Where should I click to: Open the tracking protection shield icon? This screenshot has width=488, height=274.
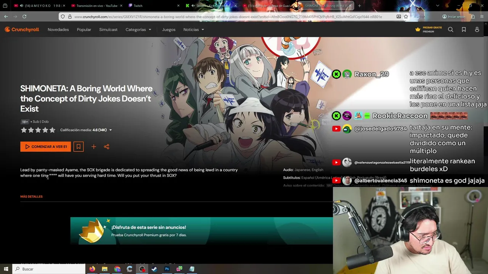point(63,17)
